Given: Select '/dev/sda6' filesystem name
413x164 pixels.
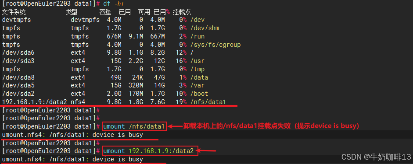Looking at the screenshot, I should point(18,53).
